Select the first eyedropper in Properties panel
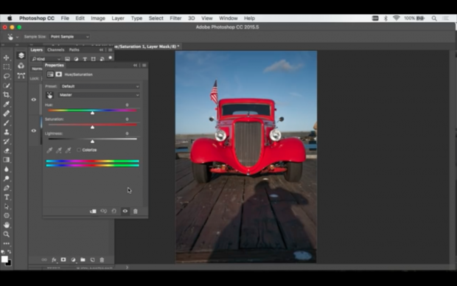This screenshot has height=286, width=457. [x=49, y=150]
